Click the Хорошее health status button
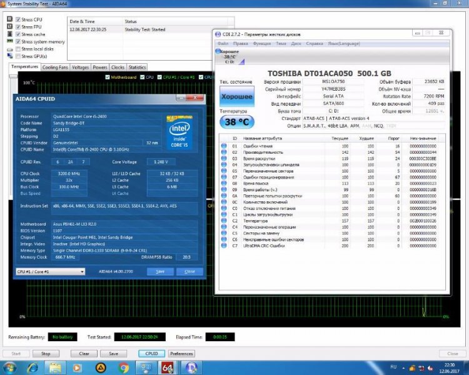469x375 pixels. [237, 96]
